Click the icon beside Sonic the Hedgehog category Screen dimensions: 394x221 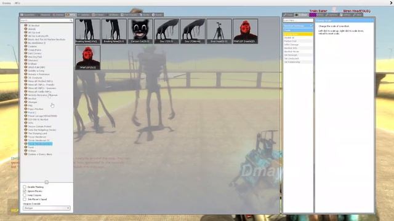[x=26, y=130]
